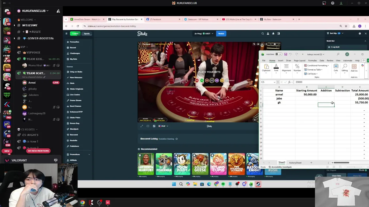The height and width of the screenshot is (207, 369).
Task: Expand Cell Styles dropdown
Action: 311,74
